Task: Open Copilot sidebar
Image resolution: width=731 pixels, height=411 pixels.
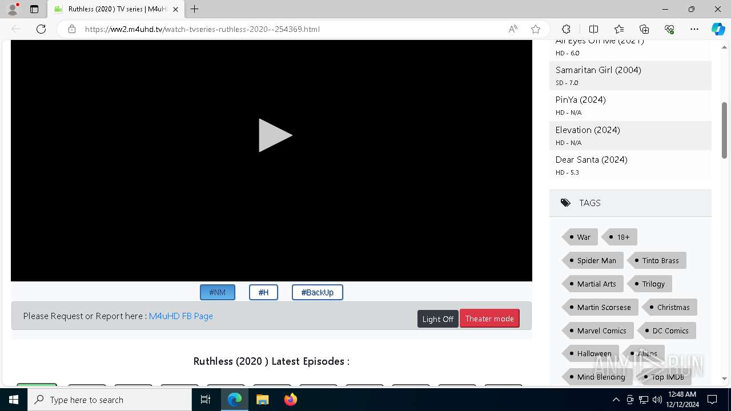Action: [x=718, y=29]
